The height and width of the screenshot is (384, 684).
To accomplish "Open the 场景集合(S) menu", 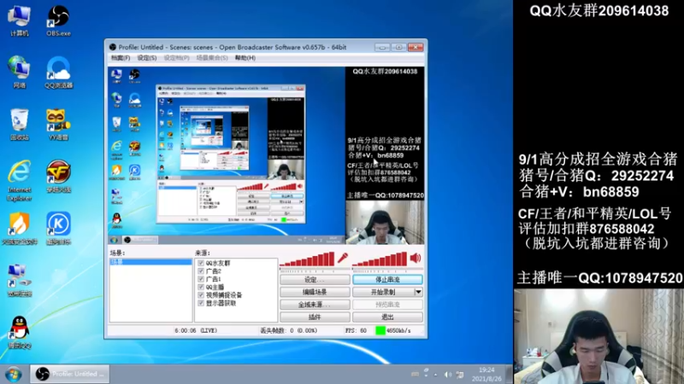I will [212, 57].
